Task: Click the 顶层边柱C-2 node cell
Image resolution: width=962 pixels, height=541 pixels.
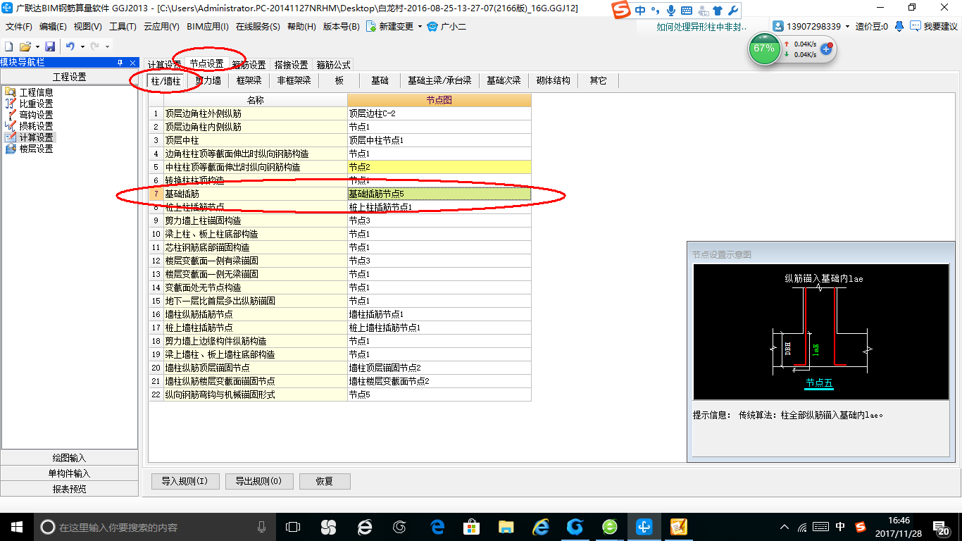Action: 439,113
